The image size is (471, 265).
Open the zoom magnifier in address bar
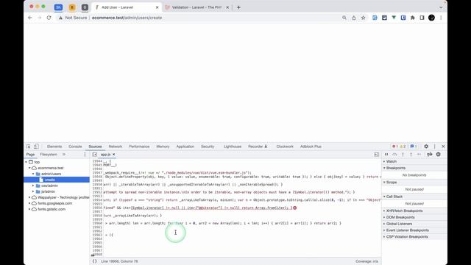[344, 18]
